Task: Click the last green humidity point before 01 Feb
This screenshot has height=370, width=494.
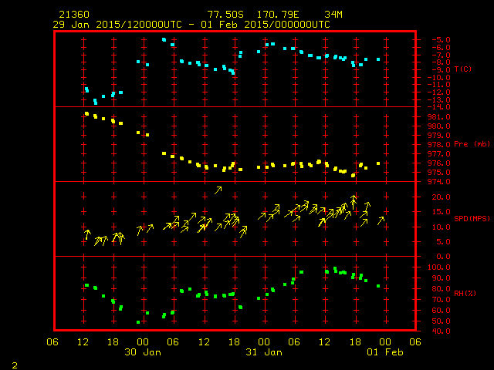Action: tap(378, 286)
